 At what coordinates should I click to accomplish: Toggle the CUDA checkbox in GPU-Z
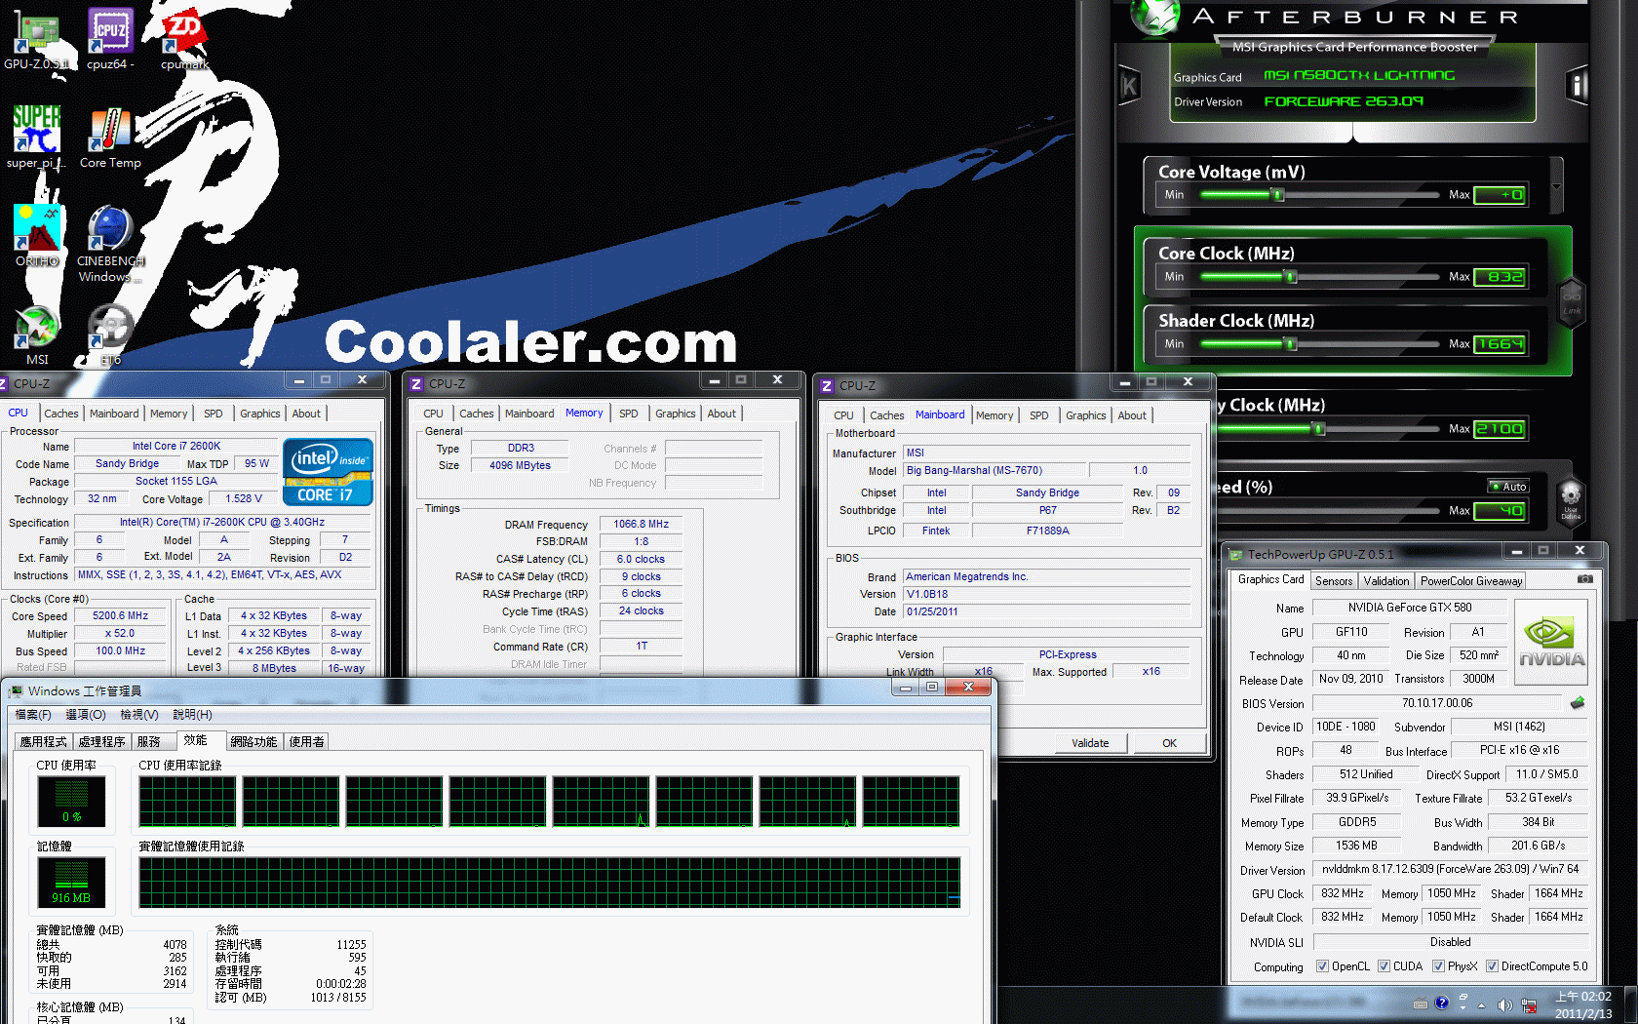click(x=1384, y=966)
